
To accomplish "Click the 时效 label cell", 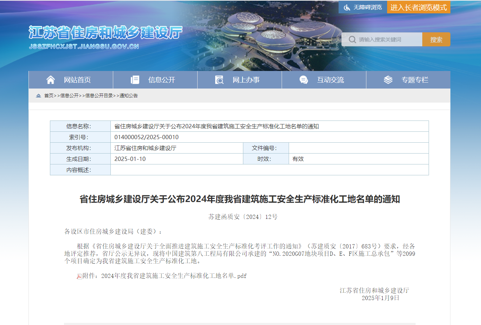I will tap(266, 159).
